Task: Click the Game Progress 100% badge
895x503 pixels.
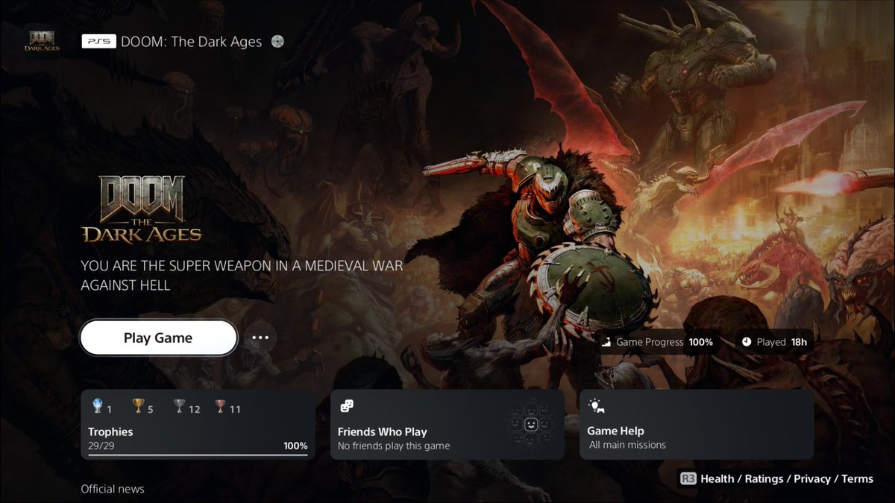Action: click(x=658, y=342)
